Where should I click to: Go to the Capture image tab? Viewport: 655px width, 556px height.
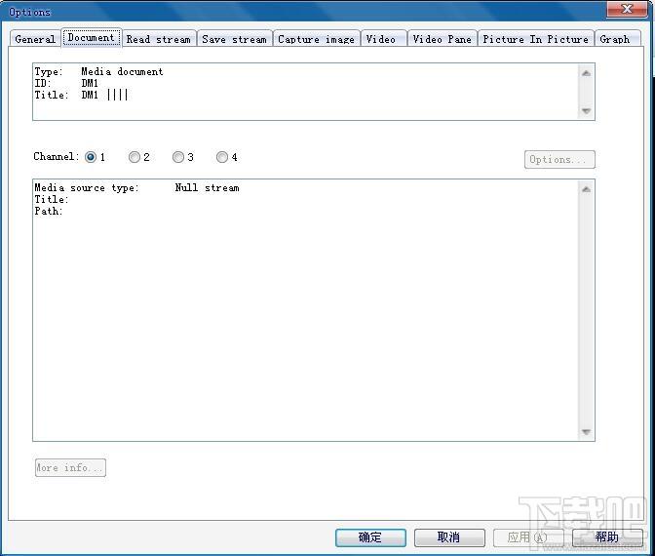(x=316, y=39)
